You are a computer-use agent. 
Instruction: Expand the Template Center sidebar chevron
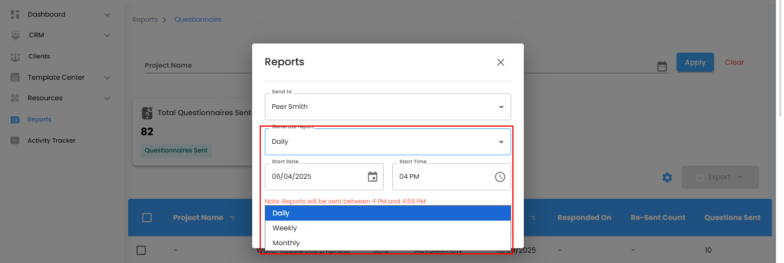click(x=107, y=77)
